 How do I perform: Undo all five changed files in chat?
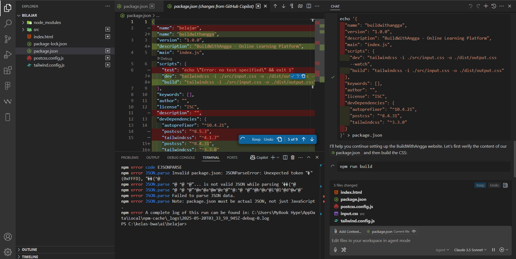tap(494, 185)
